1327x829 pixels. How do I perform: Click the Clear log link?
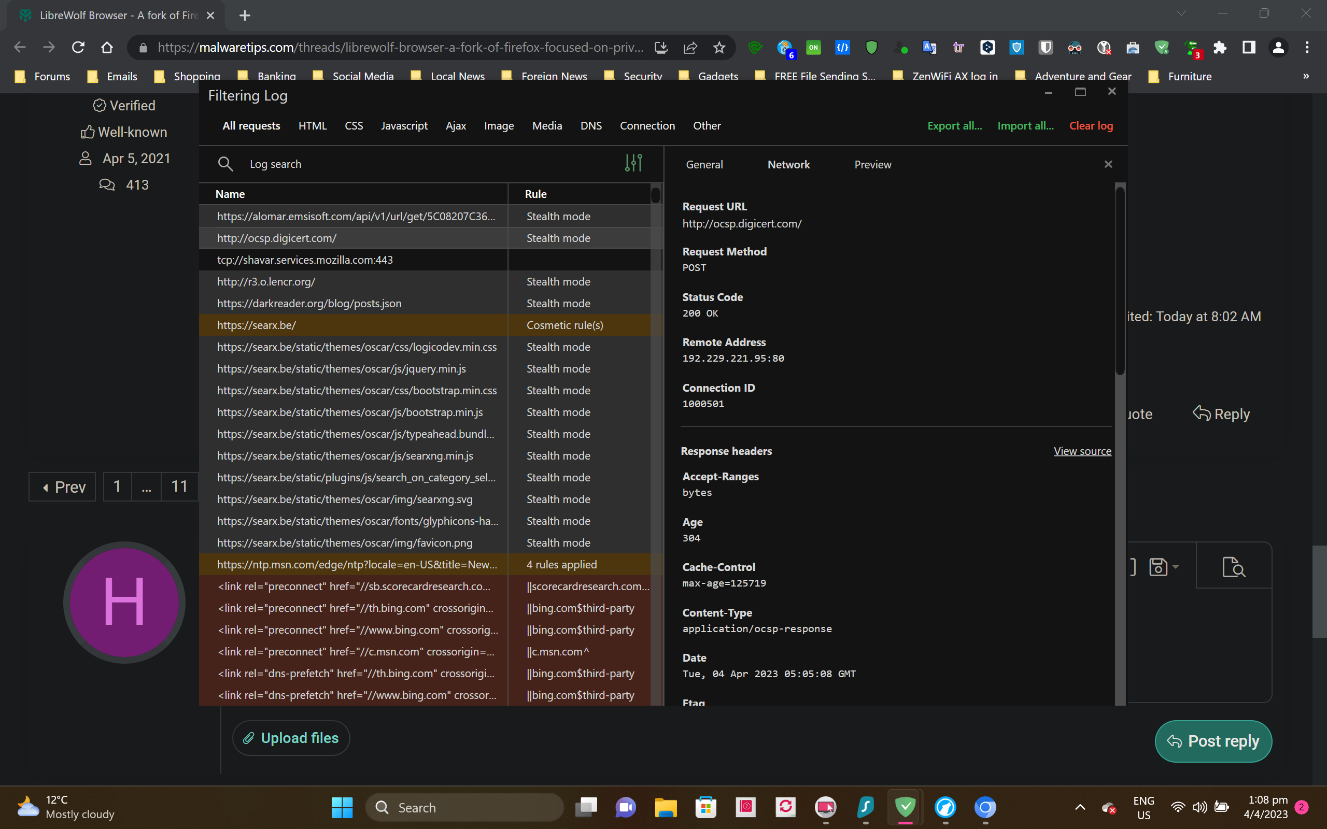1090,125
